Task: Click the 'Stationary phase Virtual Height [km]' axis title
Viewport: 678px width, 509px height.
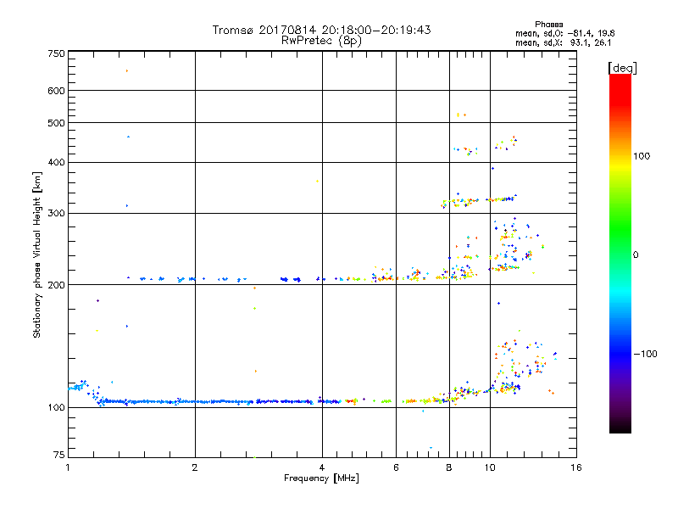Action: pos(37,255)
